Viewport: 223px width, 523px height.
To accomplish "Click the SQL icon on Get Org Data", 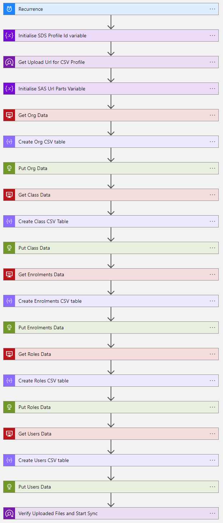I will (x=9, y=115).
